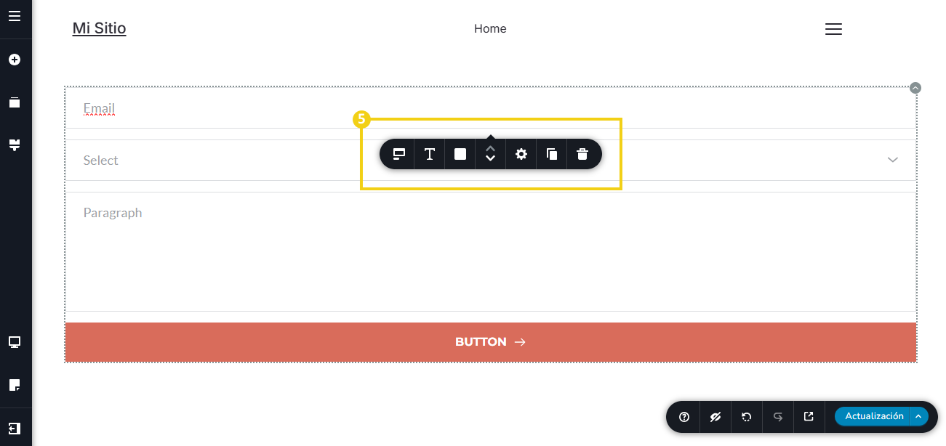Screen dimensions: 946x446
Task: Open block settings via the gear icon
Action: pos(521,154)
